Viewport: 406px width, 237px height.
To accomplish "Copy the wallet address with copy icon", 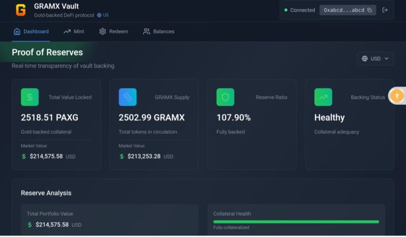I will pyautogui.click(x=369, y=10).
